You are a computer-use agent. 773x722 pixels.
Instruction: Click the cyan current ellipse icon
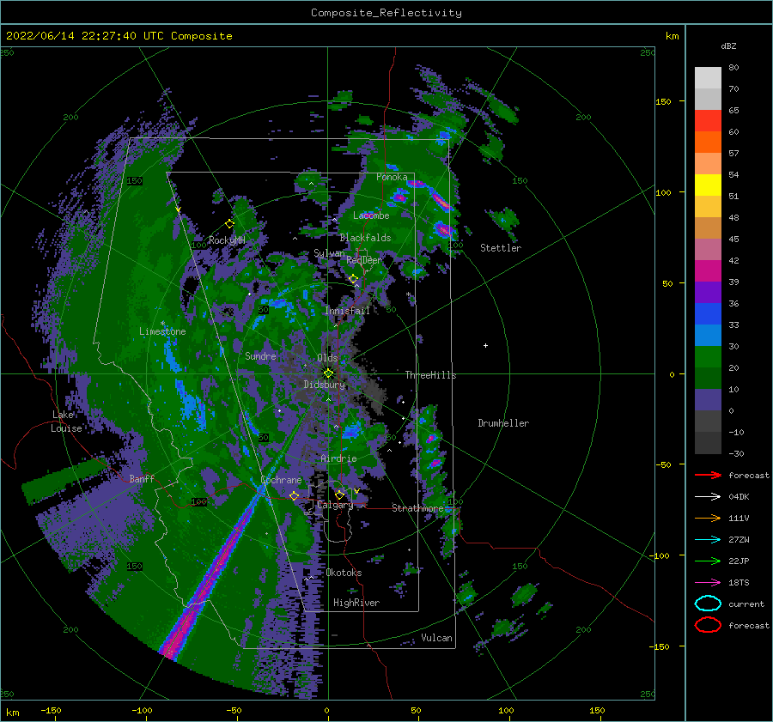(x=708, y=604)
